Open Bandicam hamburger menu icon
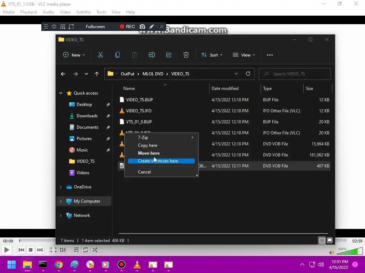This screenshot has width=365, height=273. coord(46,26)
